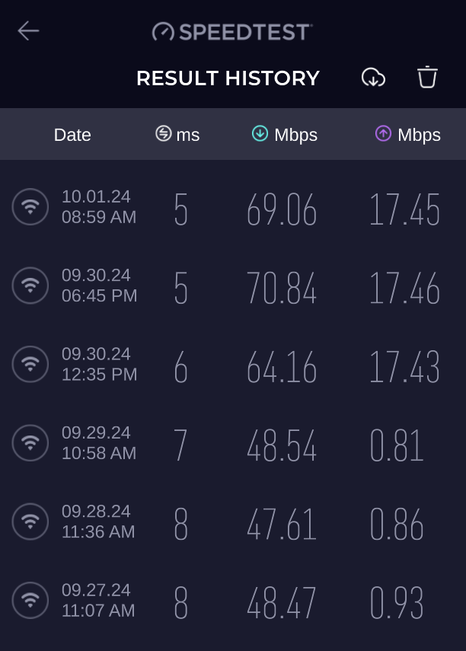Tap the ping ms icon in header
Screen dimensions: 466x651
(164, 134)
